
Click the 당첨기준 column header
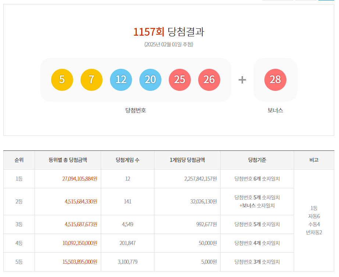pos(257,160)
